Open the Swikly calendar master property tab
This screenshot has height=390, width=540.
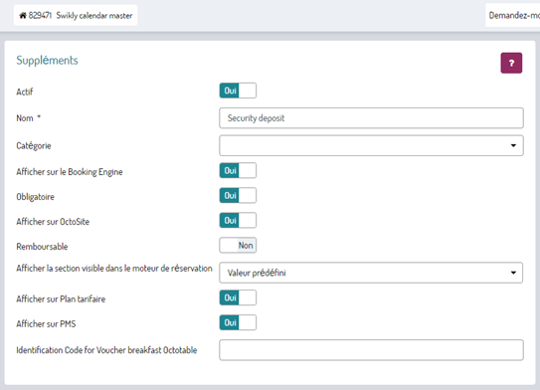(76, 16)
